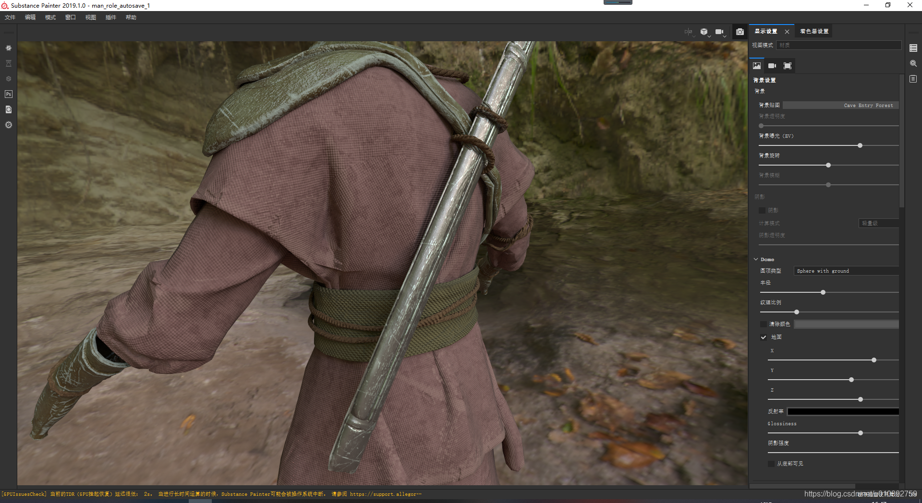
Task: Click the 背景设置 section heading
Action: click(x=764, y=80)
